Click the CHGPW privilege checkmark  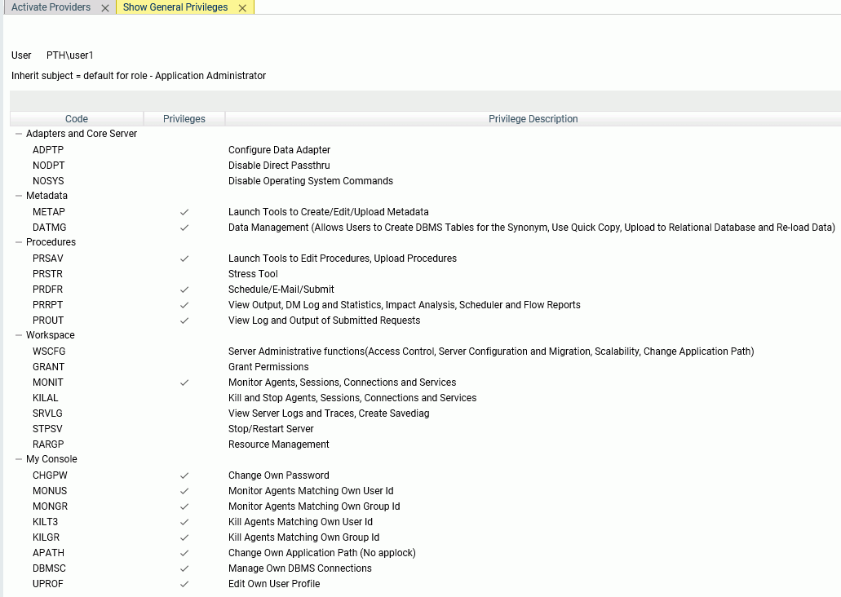(184, 475)
